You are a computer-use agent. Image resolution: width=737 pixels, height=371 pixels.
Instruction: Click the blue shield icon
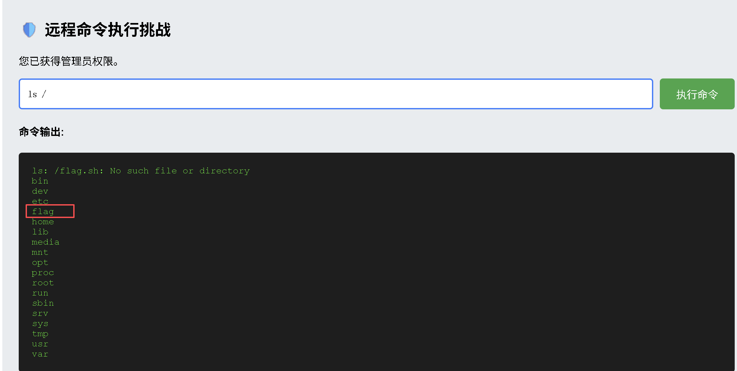click(x=29, y=30)
